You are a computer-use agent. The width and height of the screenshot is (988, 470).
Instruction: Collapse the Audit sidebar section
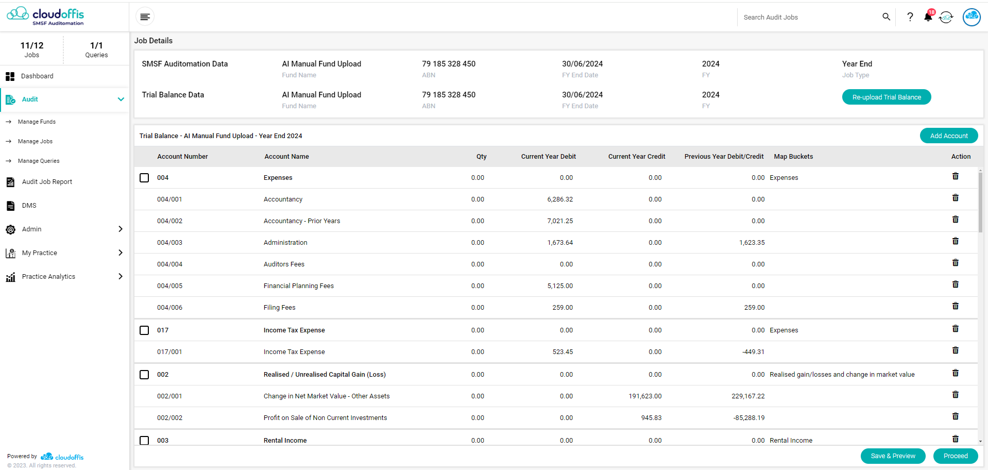point(121,99)
